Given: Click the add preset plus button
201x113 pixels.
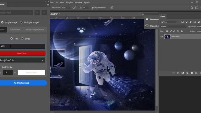Looking at the screenshot, I should point(37,13).
